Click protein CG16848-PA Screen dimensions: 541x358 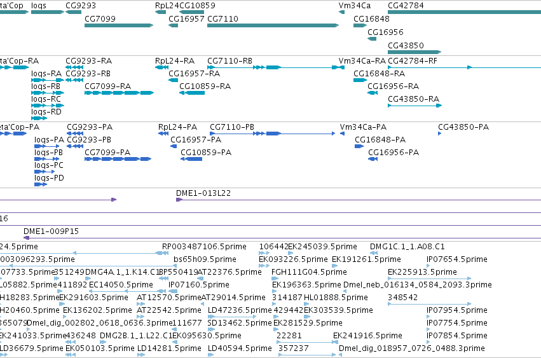point(359,146)
